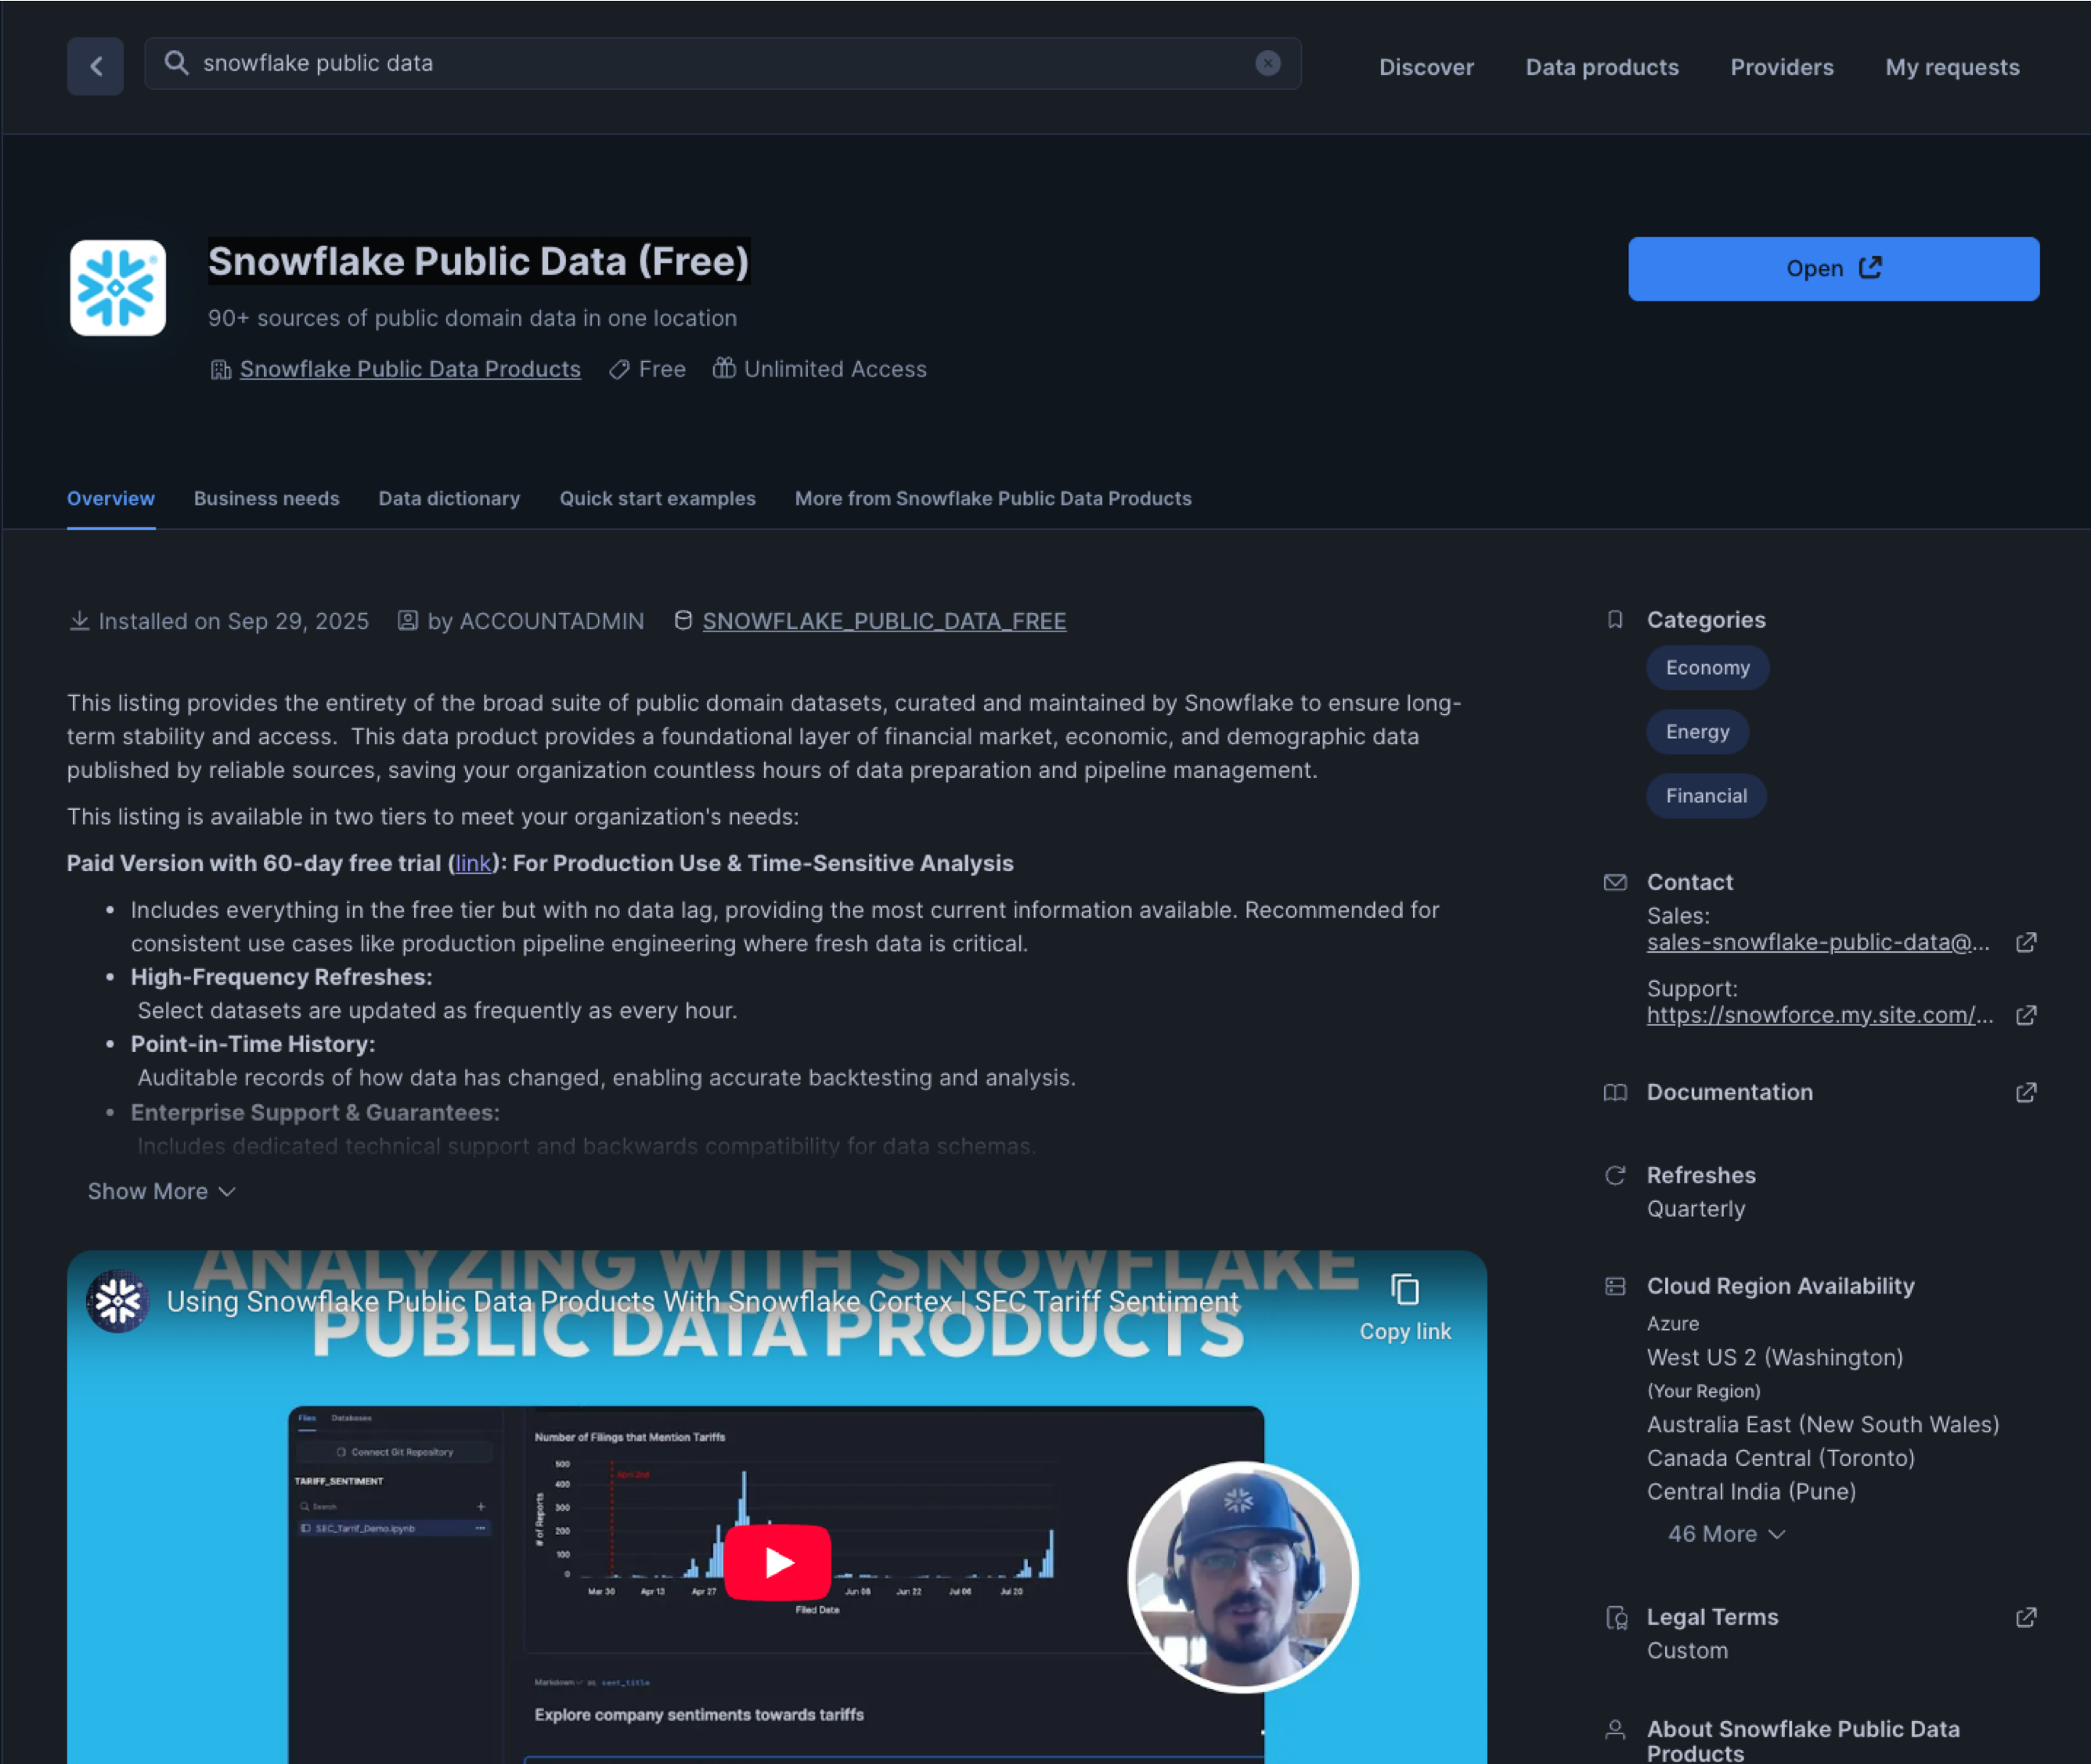Click the Snowflake logo listing icon
This screenshot has width=2091, height=1764.
118,288
